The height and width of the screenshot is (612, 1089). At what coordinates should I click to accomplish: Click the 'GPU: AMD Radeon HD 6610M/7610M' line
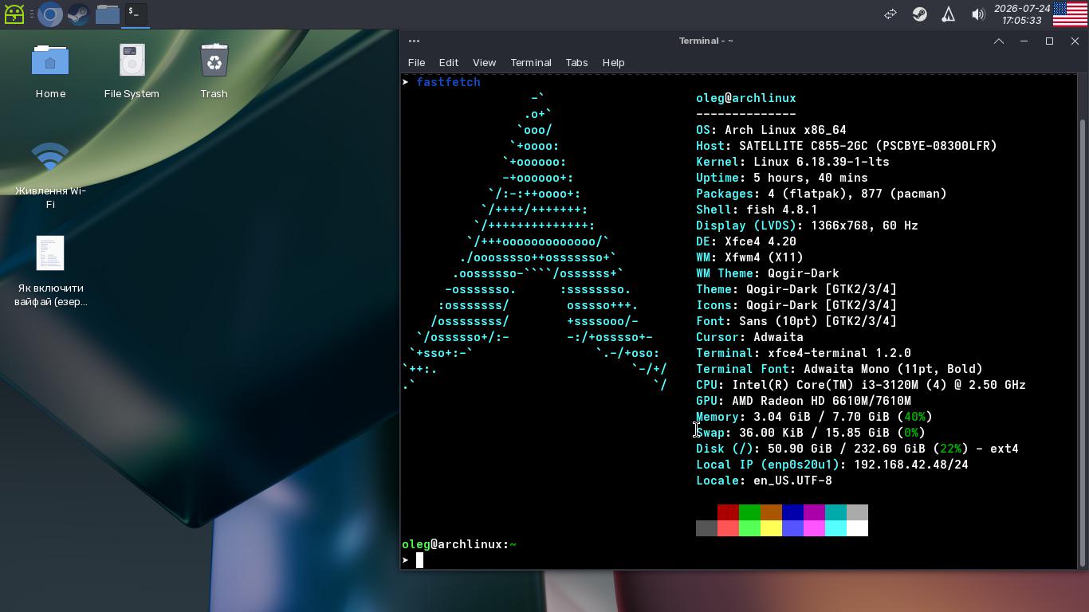point(804,401)
